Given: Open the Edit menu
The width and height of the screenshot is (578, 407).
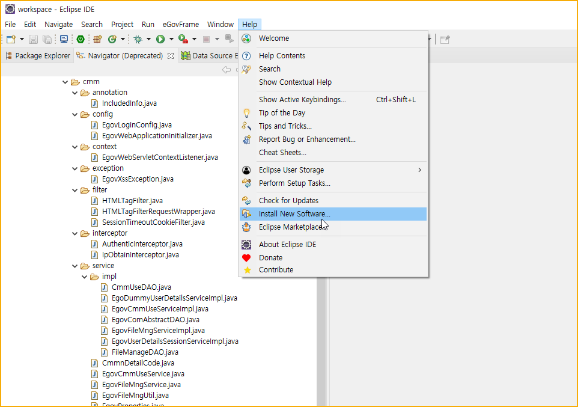Looking at the screenshot, I should [30, 25].
